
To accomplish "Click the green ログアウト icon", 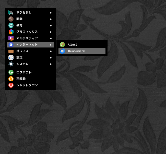I will (x=11, y=72).
